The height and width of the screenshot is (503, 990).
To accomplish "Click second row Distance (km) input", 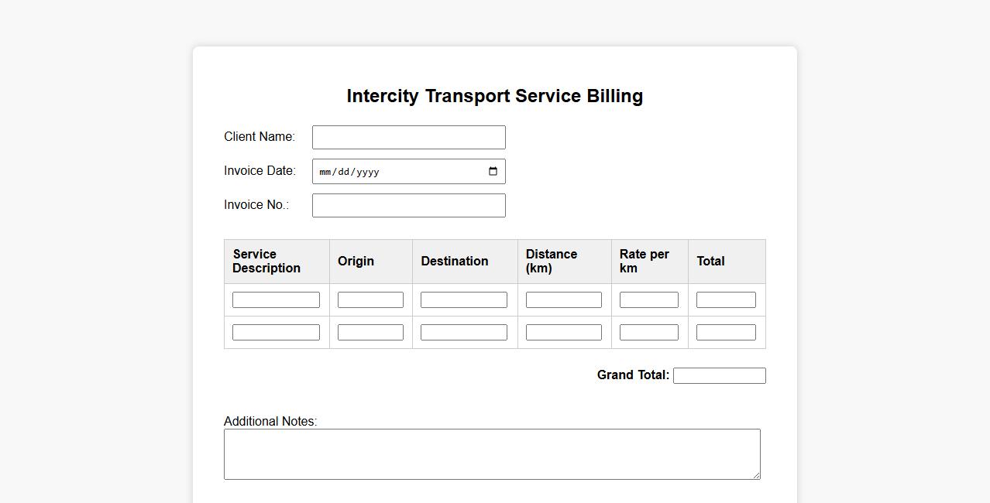I will pyautogui.click(x=563, y=333).
